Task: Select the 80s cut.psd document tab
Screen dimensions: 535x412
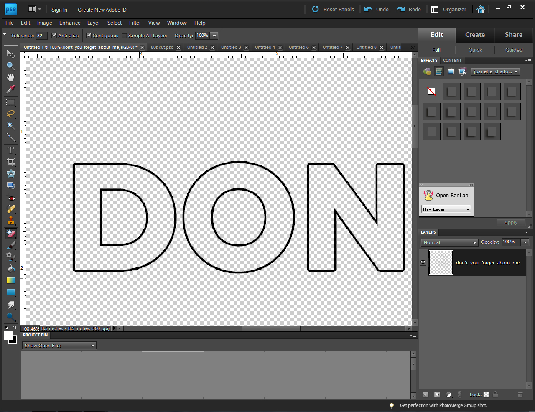Action: 162,47
